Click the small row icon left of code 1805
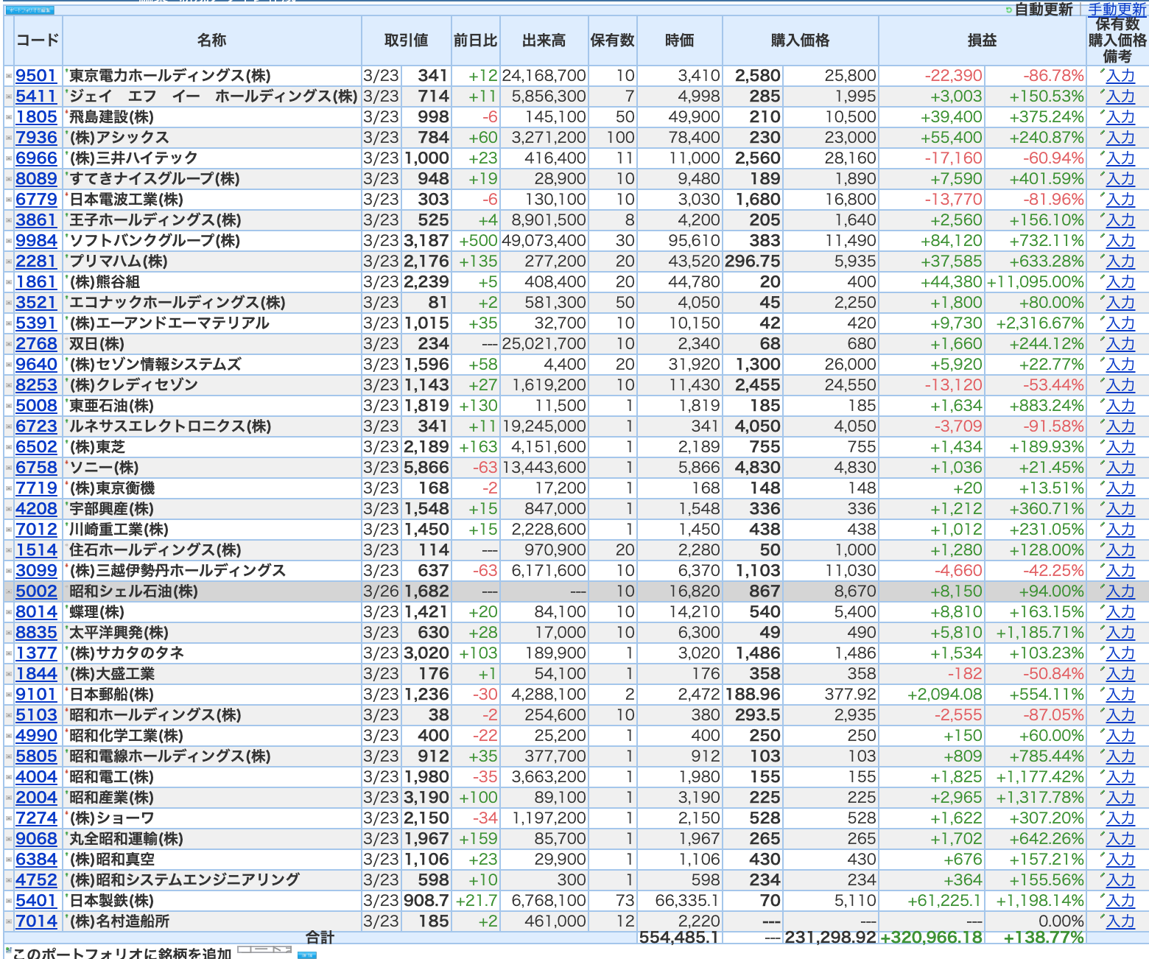 point(9,117)
